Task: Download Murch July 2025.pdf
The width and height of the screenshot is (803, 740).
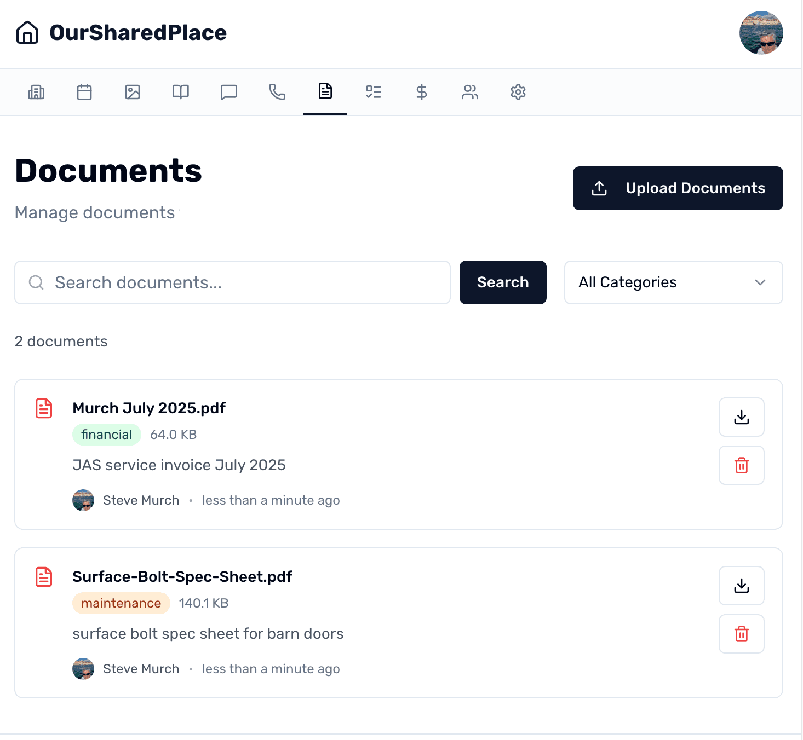Action: pos(741,417)
